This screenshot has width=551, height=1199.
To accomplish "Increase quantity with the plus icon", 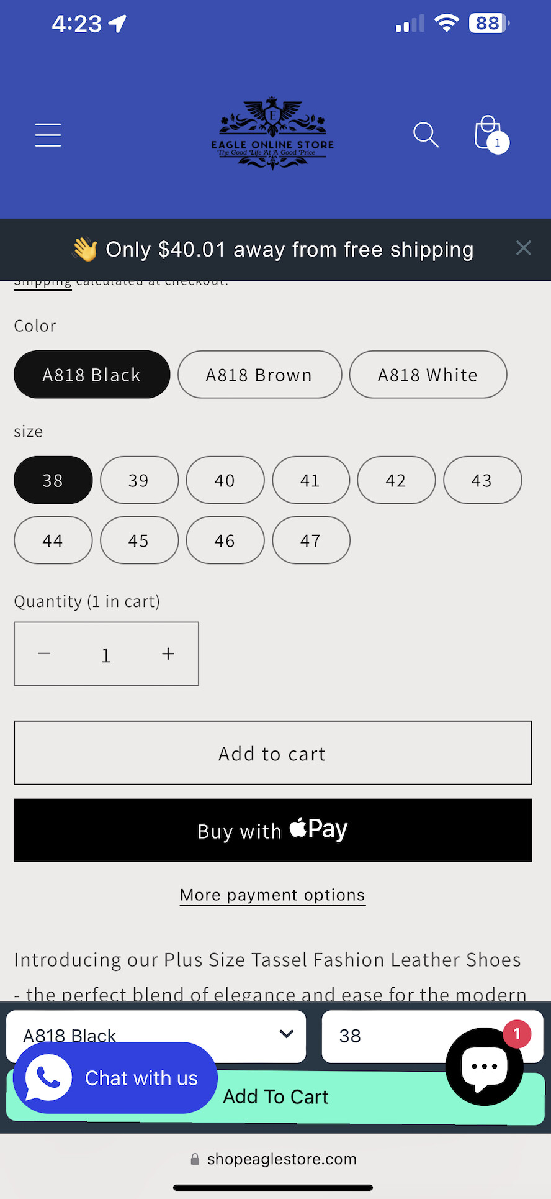I will tap(168, 654).
